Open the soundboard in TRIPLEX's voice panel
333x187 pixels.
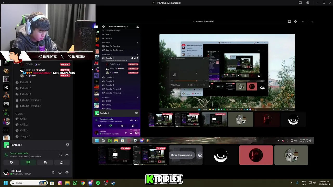click(62, 162)
